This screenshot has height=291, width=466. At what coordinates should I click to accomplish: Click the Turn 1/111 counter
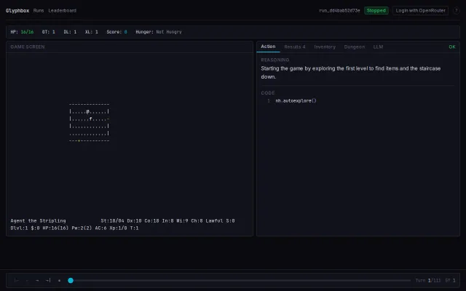(428, 280)
